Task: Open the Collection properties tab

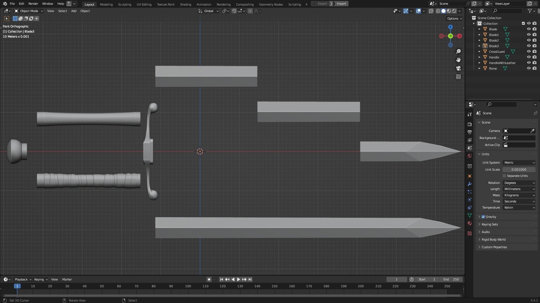Action: 470,166
